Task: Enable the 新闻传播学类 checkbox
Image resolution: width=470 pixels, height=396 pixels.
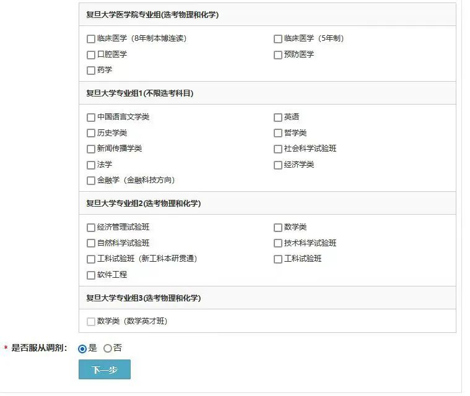Action: click(91, 149)
